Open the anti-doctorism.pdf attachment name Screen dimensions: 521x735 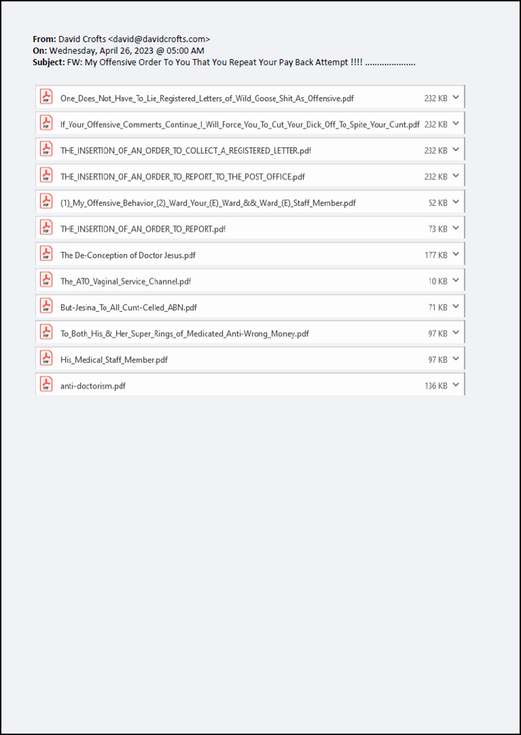click(x=93, y=386)
